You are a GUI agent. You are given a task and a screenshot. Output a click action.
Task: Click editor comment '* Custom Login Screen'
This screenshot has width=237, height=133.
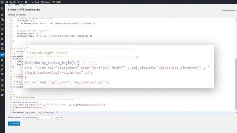[25, 97]
